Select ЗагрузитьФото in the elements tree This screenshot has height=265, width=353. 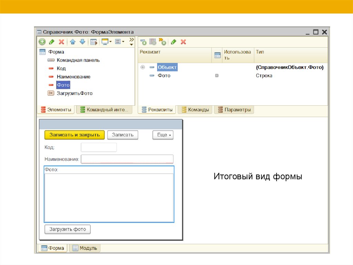click(x=74, y=93)
